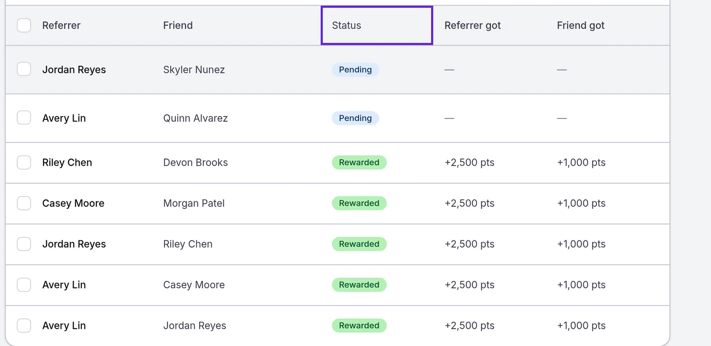Open referrer Jordan Reyes in the Skyler Nunez row
Image resolution: width=711 pixels, height=346 pixels.
(74, 70)
